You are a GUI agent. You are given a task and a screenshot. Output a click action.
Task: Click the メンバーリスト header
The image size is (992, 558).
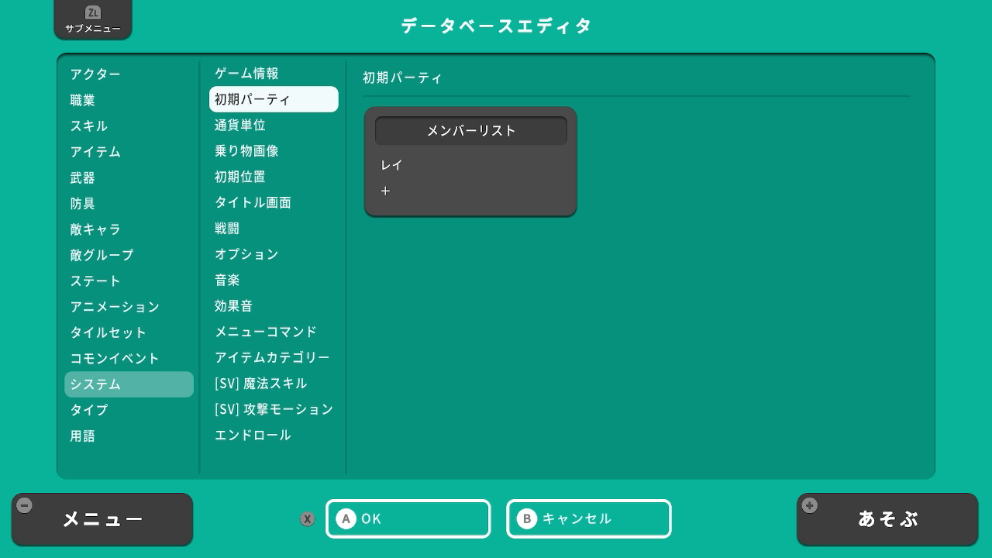[x=470, y=131]
